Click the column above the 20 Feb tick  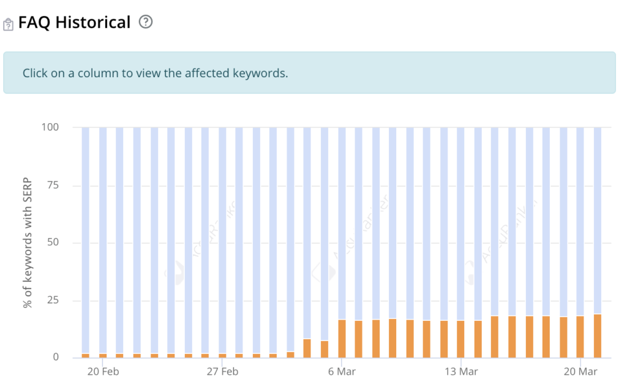(103, 242)
